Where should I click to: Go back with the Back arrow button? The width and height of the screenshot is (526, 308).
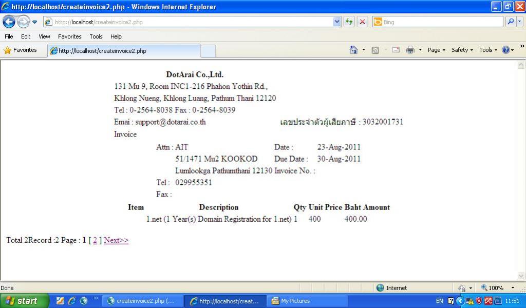[x=9, y=22]
